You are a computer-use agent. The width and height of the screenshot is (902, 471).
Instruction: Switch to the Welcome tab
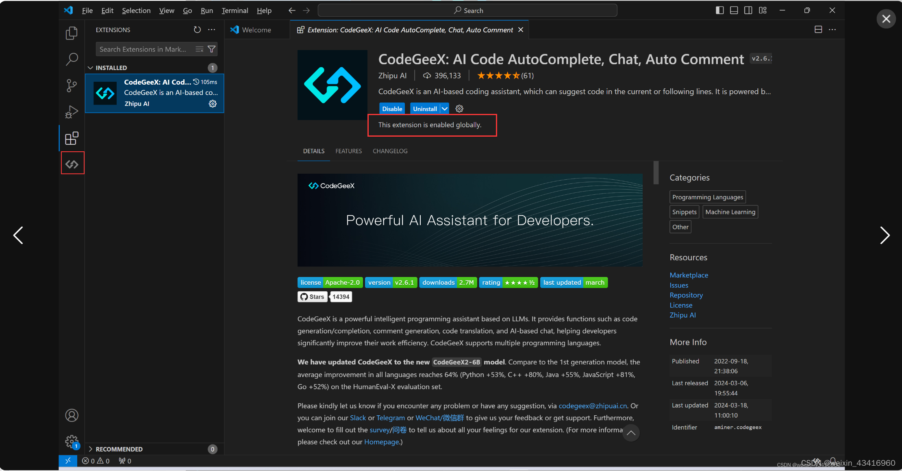[256, 30]
